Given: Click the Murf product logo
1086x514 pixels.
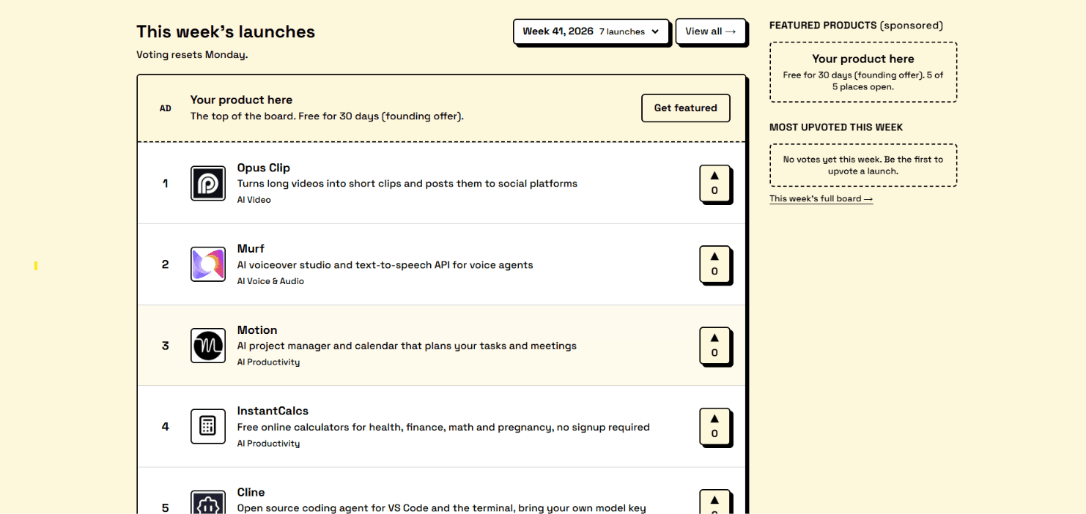Looking at the screenshot, I should tap(208, 264).
